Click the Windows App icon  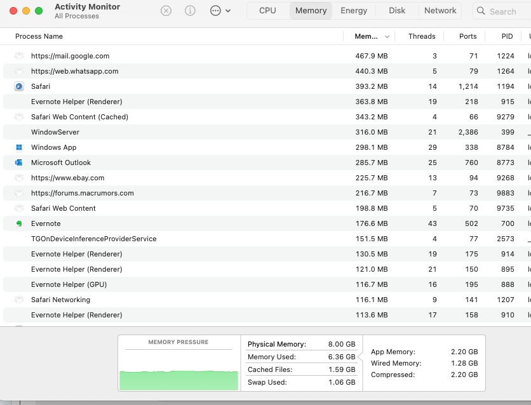pyautogui.click(x=19, y=147)
